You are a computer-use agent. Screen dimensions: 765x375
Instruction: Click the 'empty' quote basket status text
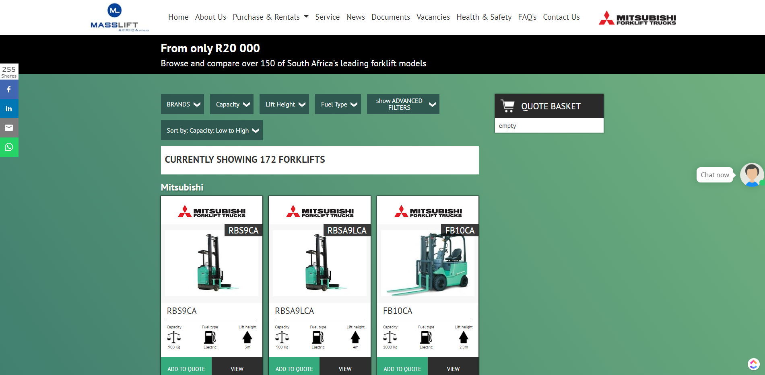pyautogui.click(x=507, y=126)
